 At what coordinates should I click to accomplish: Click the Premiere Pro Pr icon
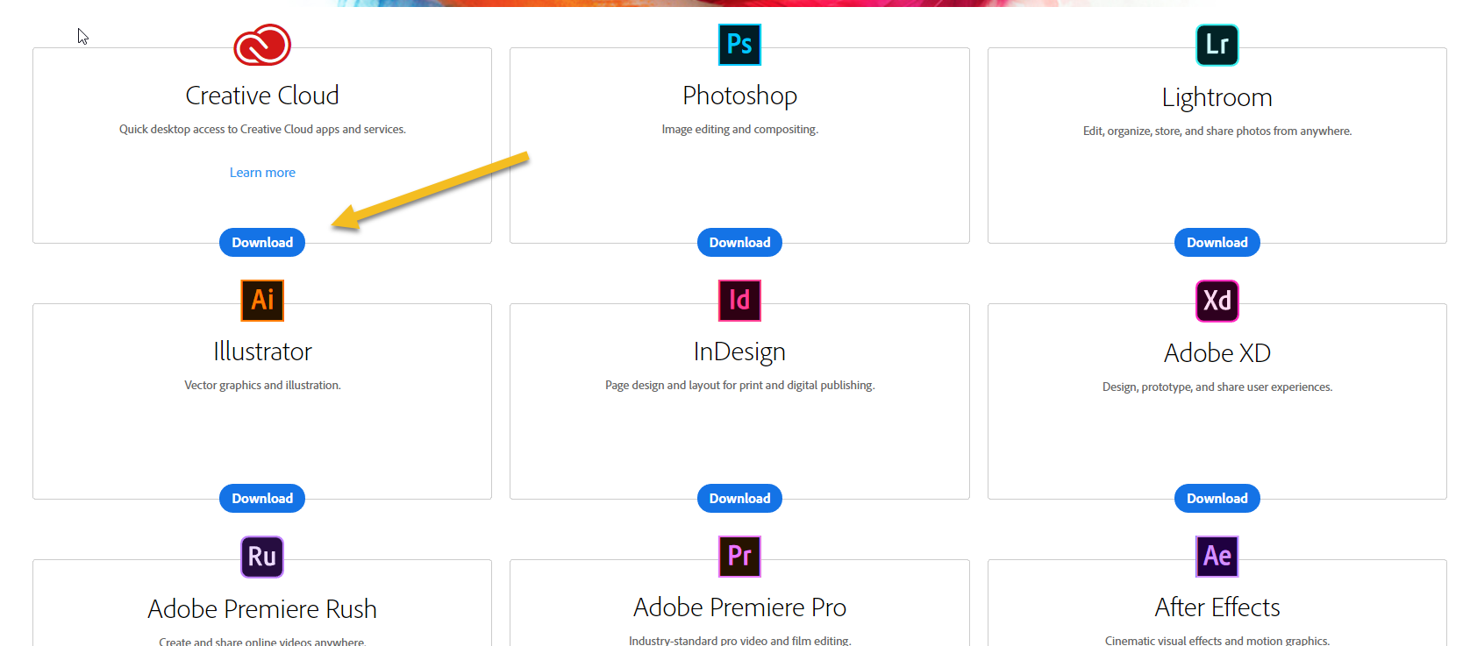click(739, 557)
